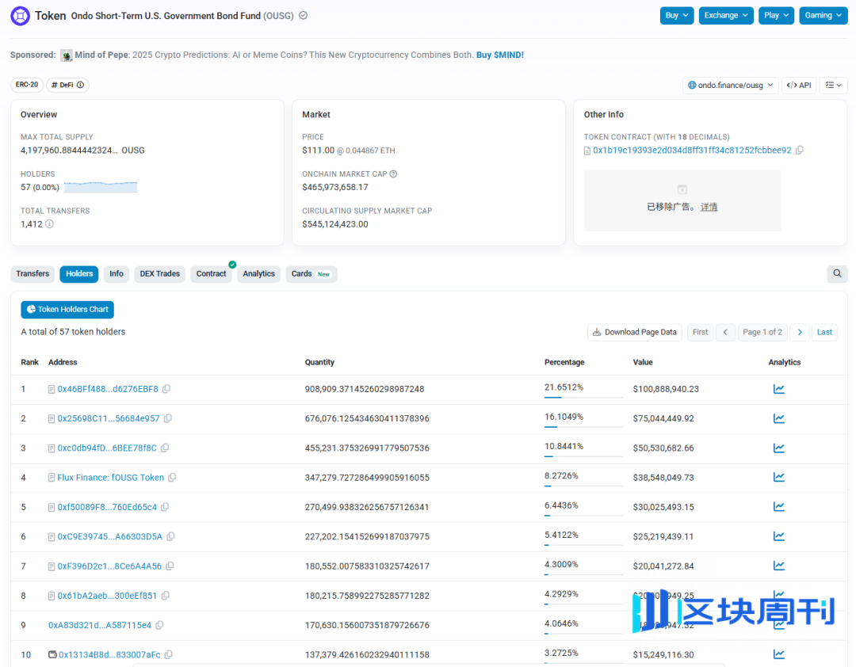The image size is (856, 667).
Task: Click the OUSG token logo
Action: pyautogui.click(x=20, y=16)
